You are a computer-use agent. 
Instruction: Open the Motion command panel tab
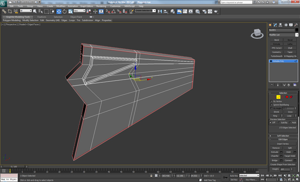[x=286, y=25]
